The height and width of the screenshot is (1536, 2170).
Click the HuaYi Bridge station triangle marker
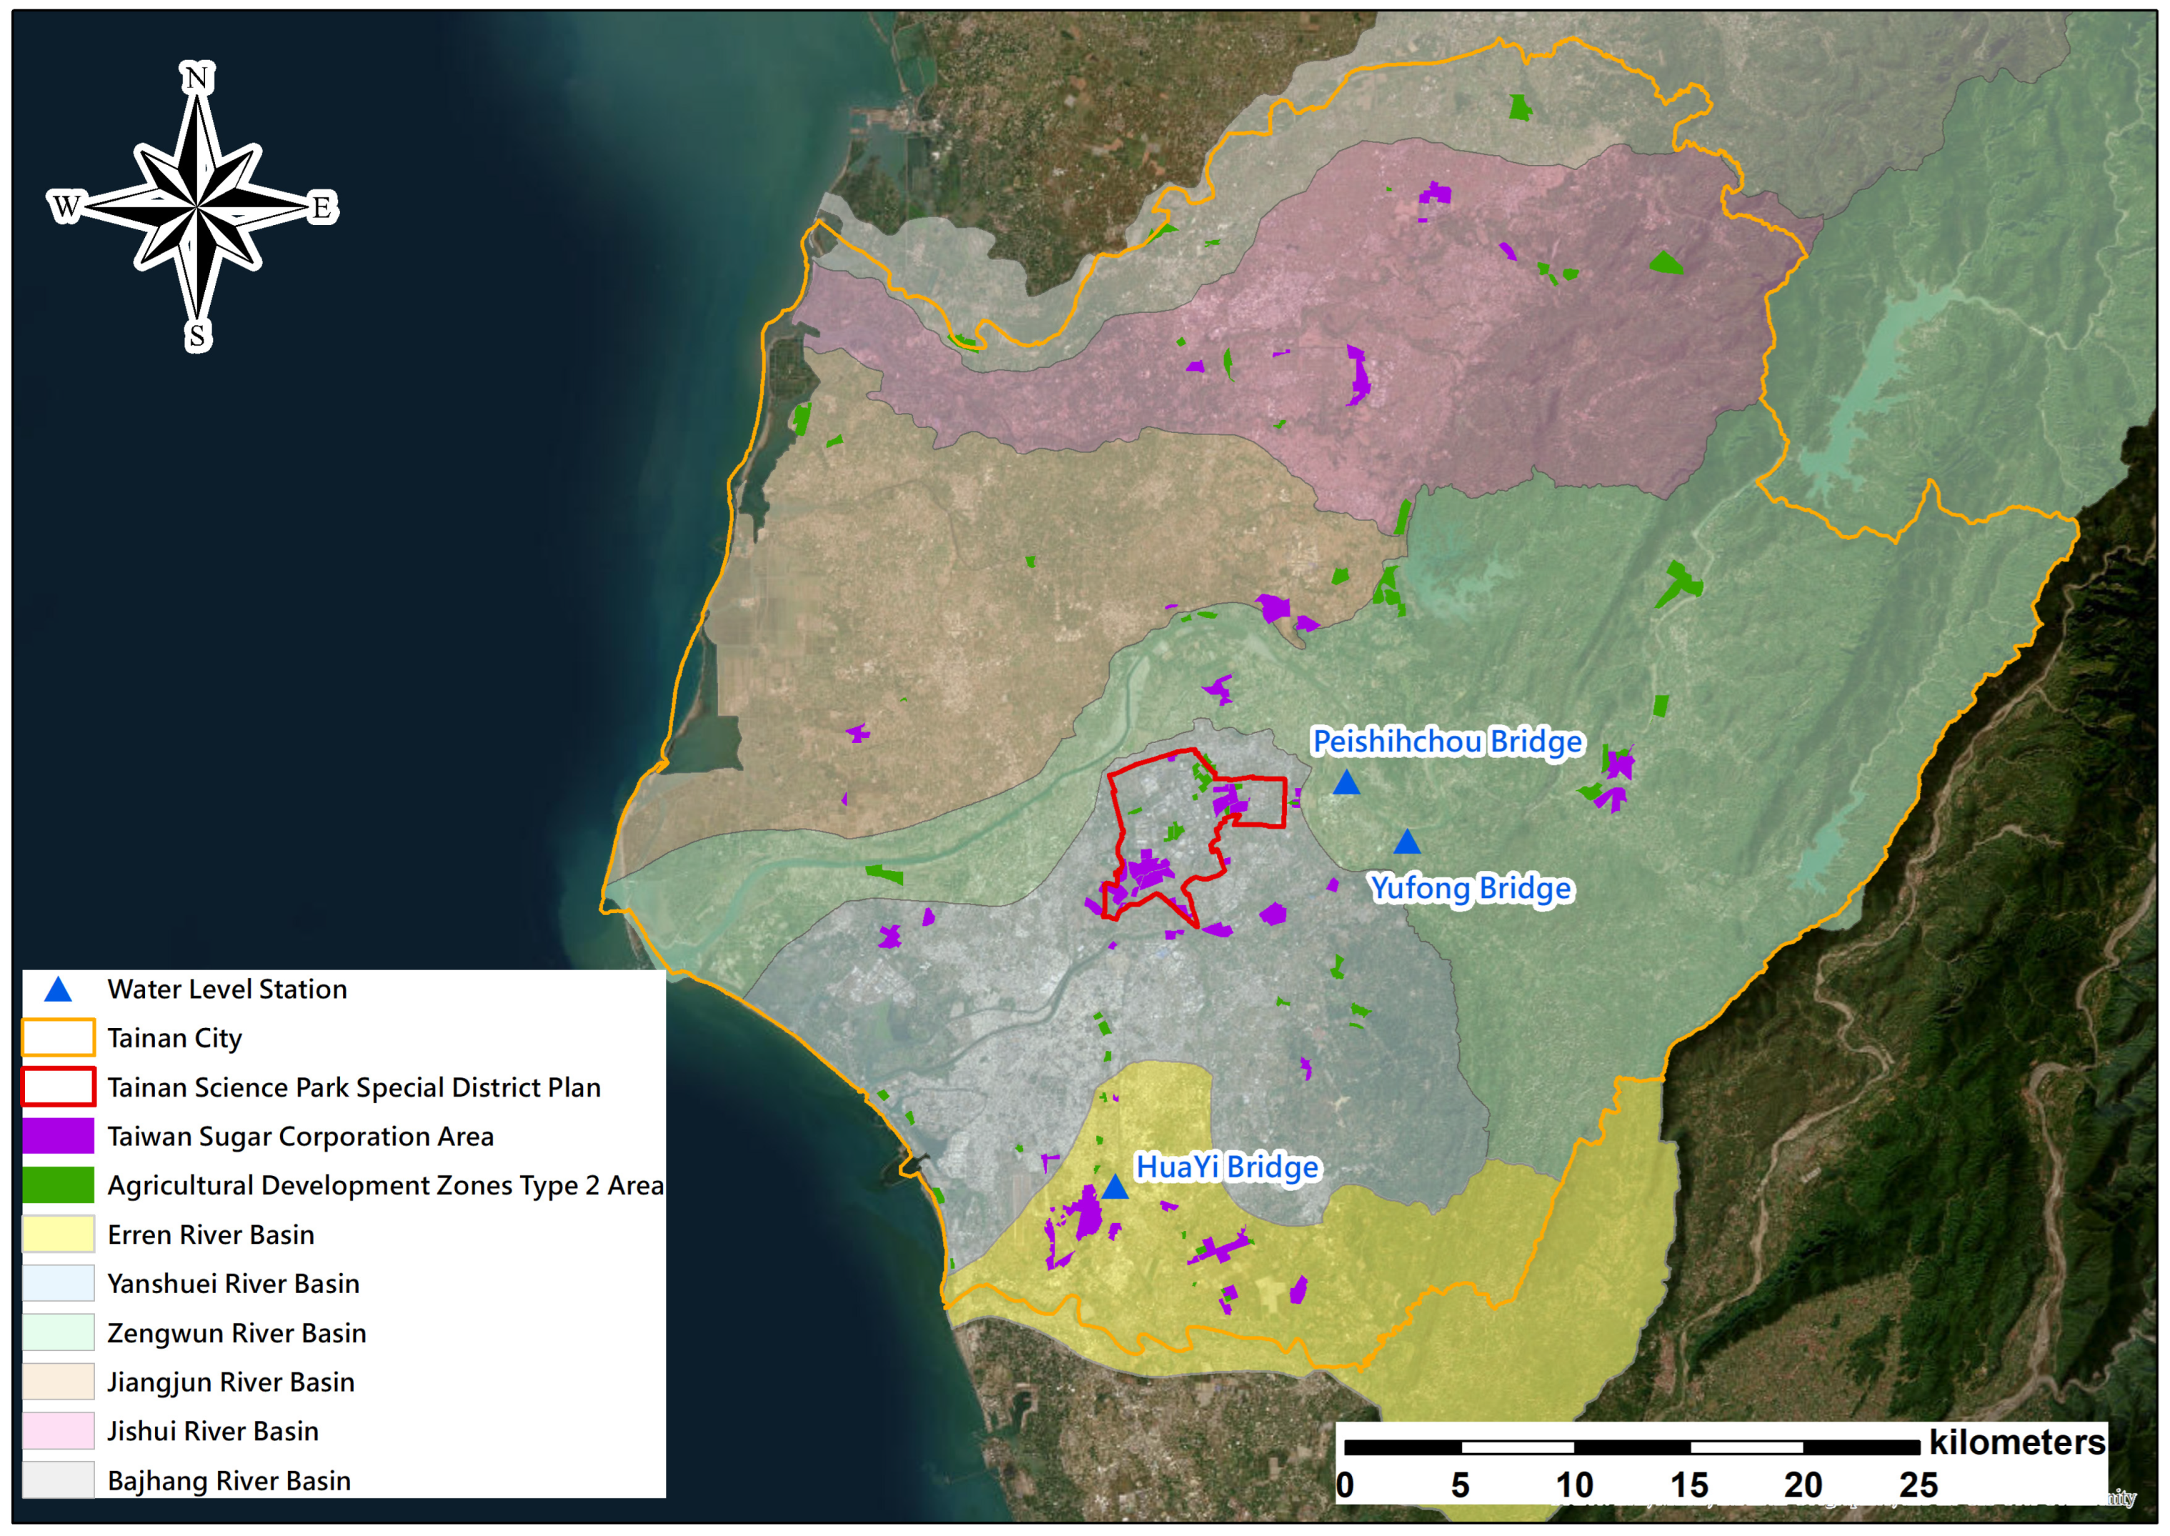(1115, 1189)
